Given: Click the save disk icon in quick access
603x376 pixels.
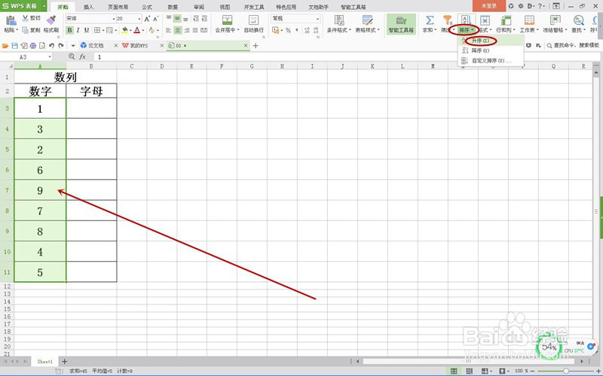Looking at the screenshot, I should point(14,46).
